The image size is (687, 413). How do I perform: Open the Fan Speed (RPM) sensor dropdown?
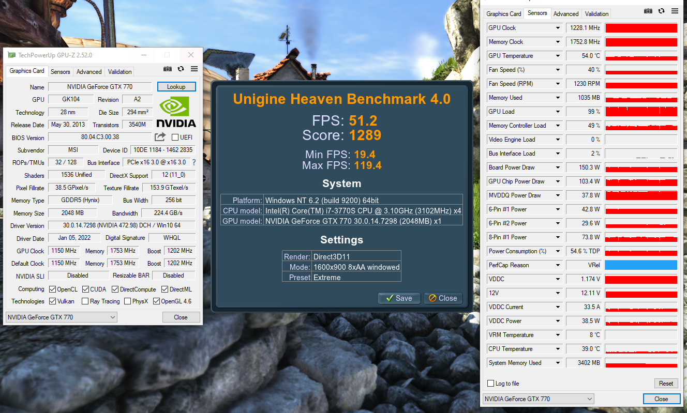(558, 84)
